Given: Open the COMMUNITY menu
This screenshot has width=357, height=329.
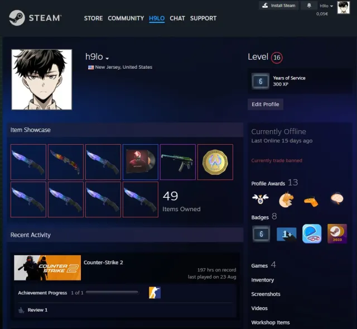Looking at the screenshot, I should (x=126, y=18).
